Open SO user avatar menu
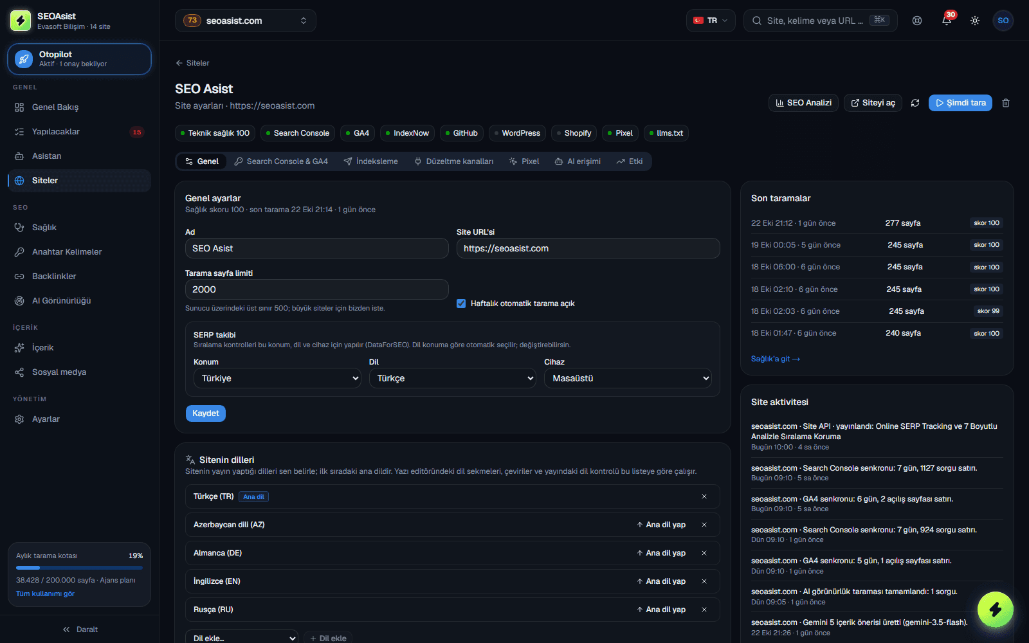 click(x=1003, y=21)
